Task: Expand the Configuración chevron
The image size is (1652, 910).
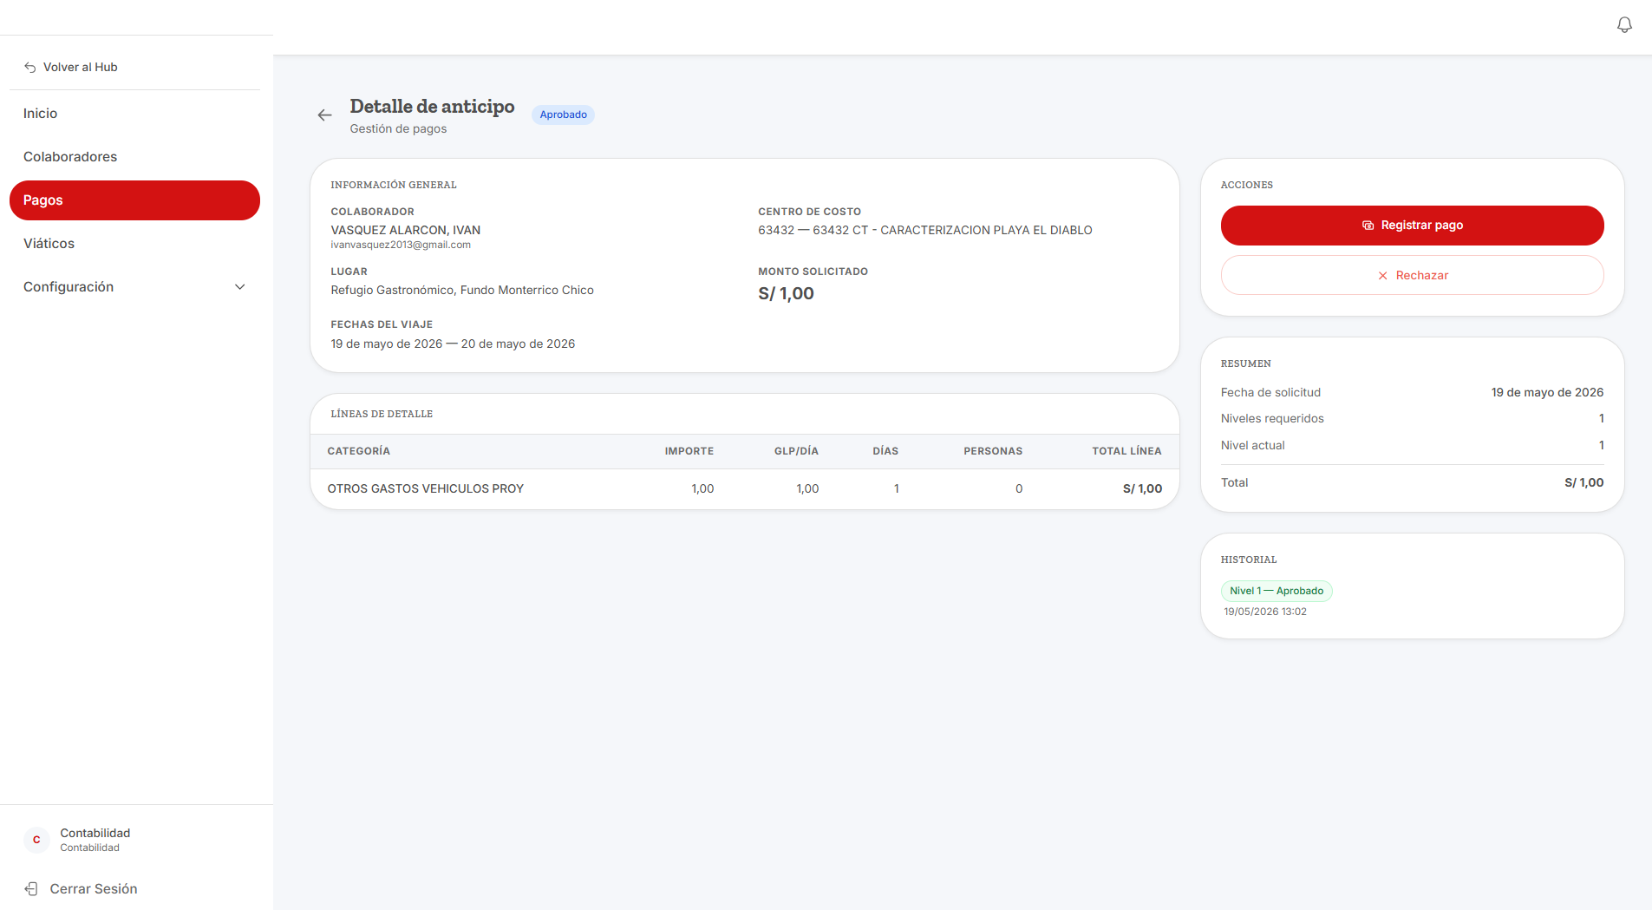Action: 240,287
